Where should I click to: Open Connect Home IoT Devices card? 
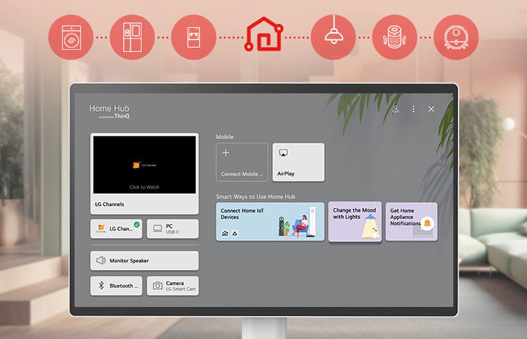[x=270, y=222]
